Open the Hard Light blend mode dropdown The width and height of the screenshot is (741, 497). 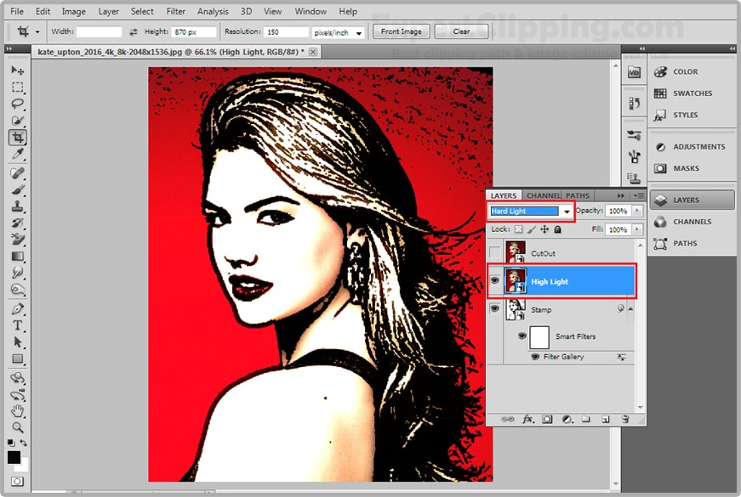point(567,211)
